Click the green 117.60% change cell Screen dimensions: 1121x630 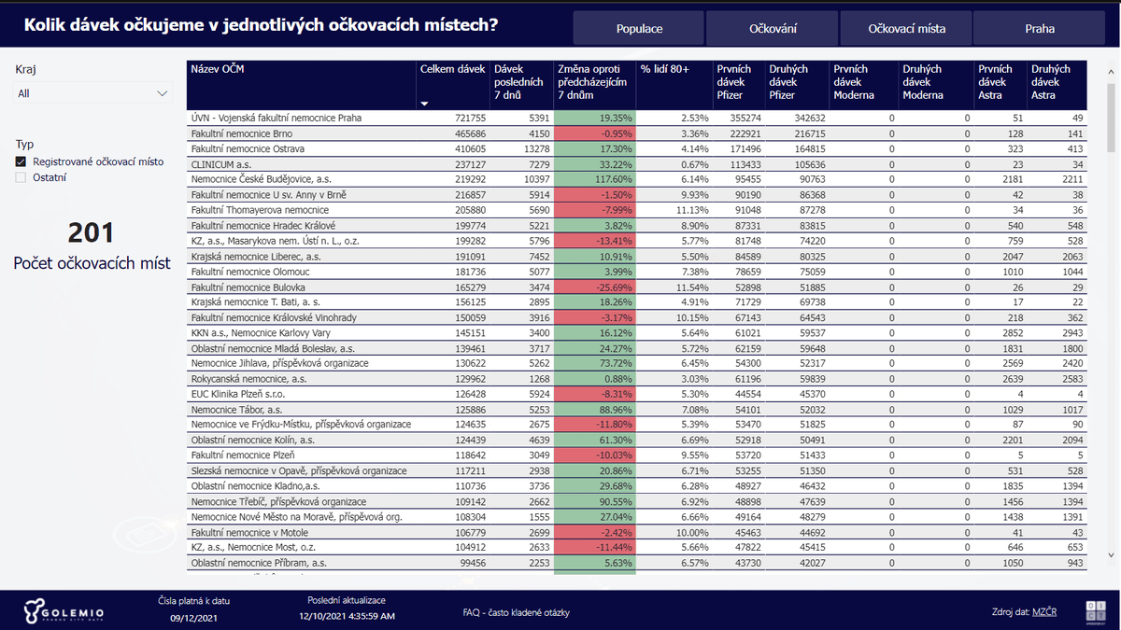[594, 179]
